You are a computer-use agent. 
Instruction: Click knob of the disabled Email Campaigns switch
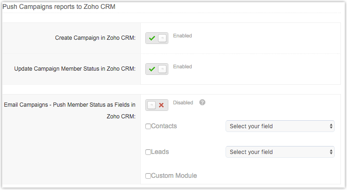(x=151, y=105)
